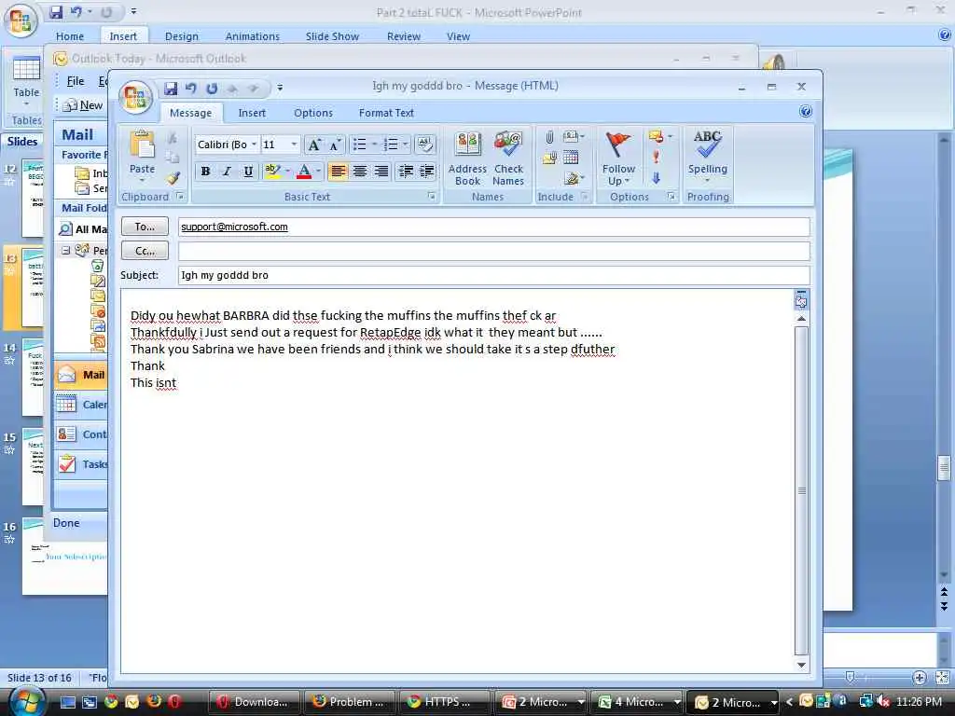Open the bullets list dropdown arrow
Viewport: 955px width, 716px height.
[x=374, y=145]
